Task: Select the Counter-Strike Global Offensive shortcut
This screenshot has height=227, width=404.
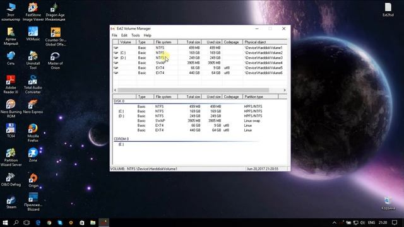Action: 56,37
